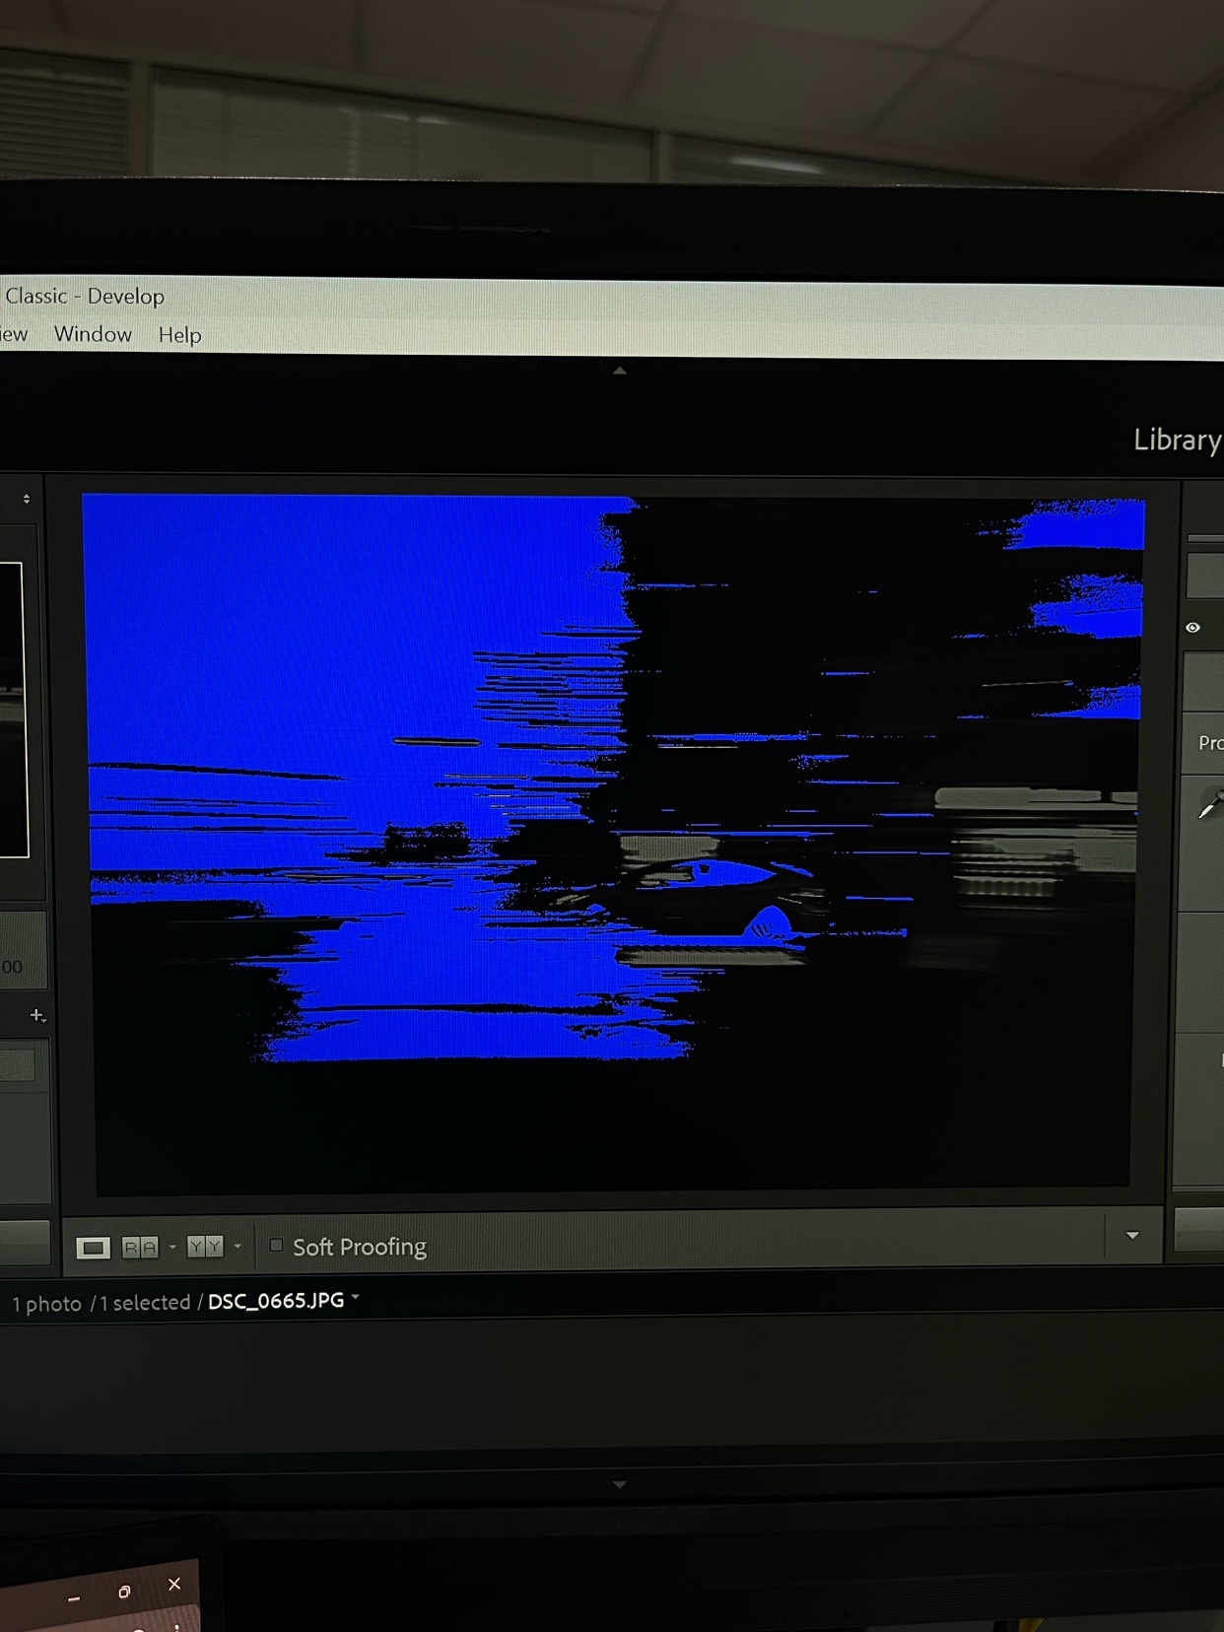Open toolbar content triangle at right end

tap(1132, 1236)
